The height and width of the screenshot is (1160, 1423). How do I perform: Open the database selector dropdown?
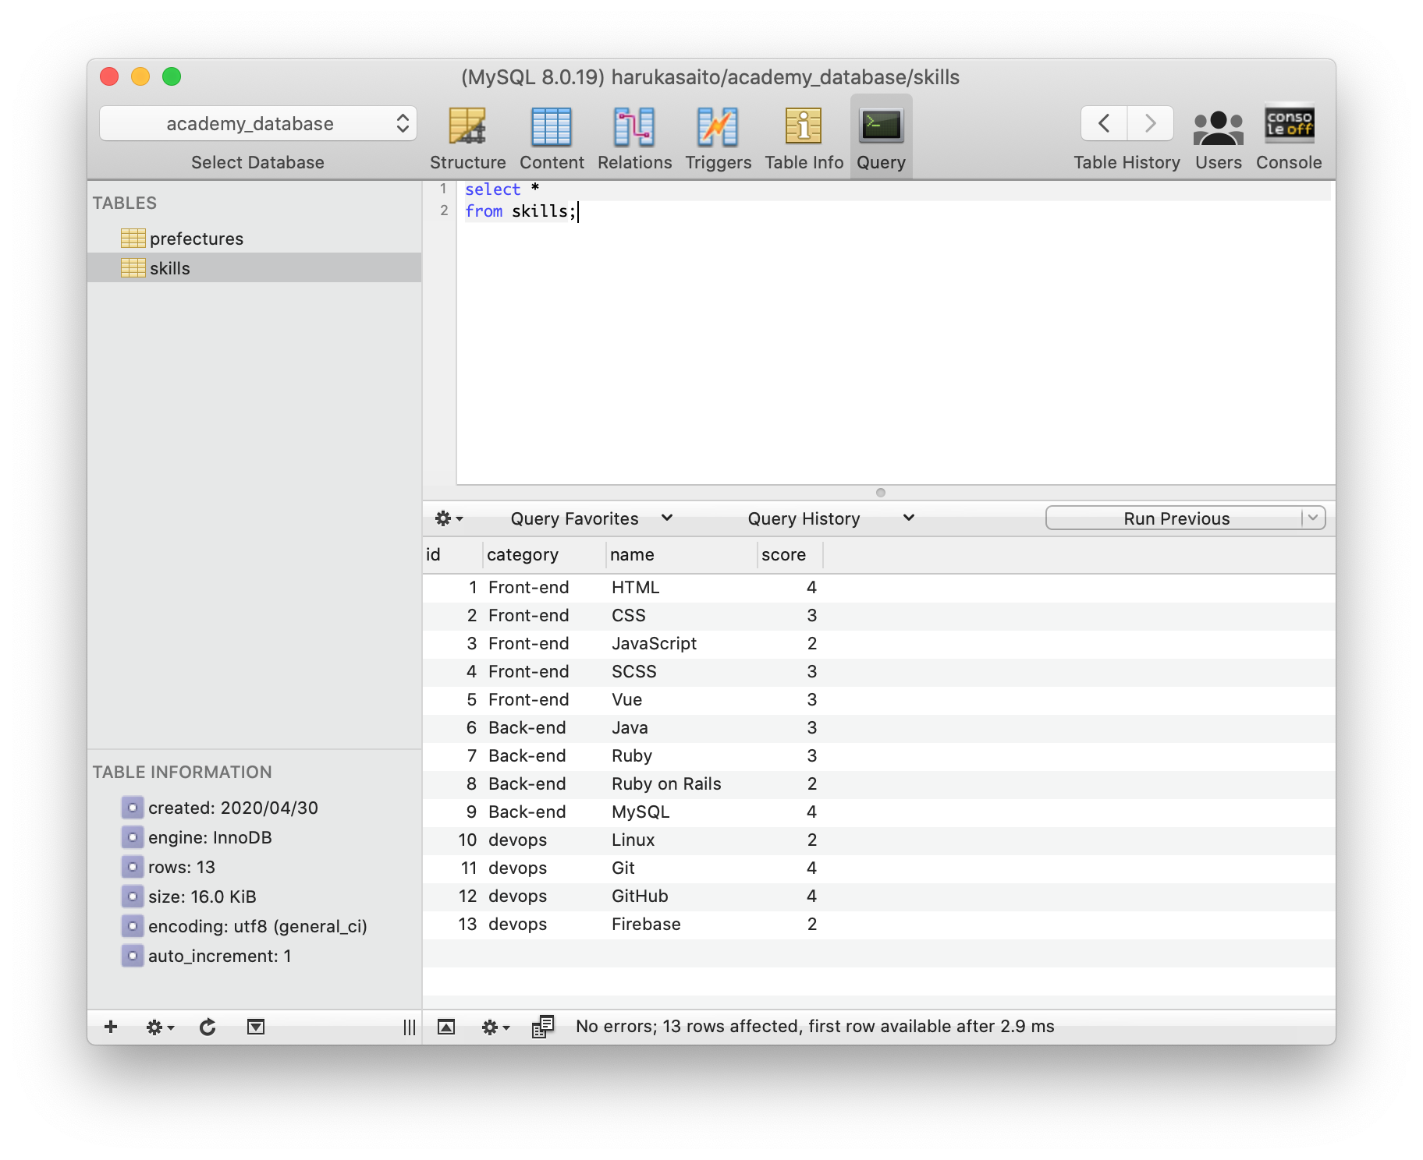257,123
